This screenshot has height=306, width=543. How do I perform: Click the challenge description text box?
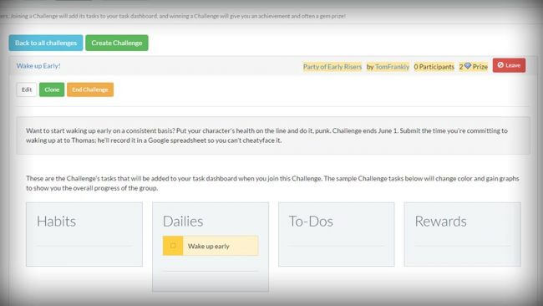click(x=273, y=135)
